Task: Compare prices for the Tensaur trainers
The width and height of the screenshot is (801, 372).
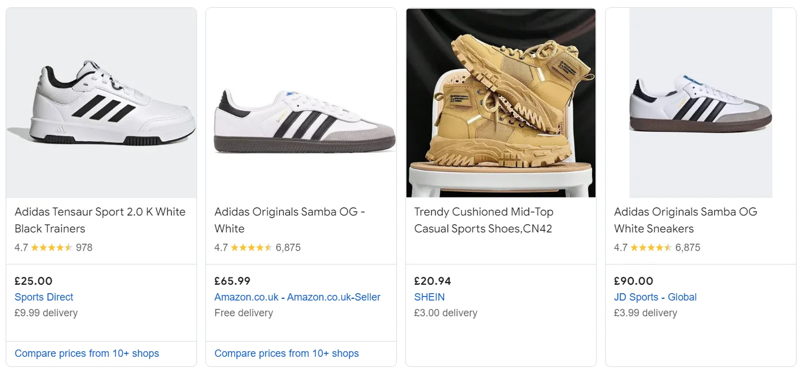Action: pyautogui.click(x=87, y=353)
